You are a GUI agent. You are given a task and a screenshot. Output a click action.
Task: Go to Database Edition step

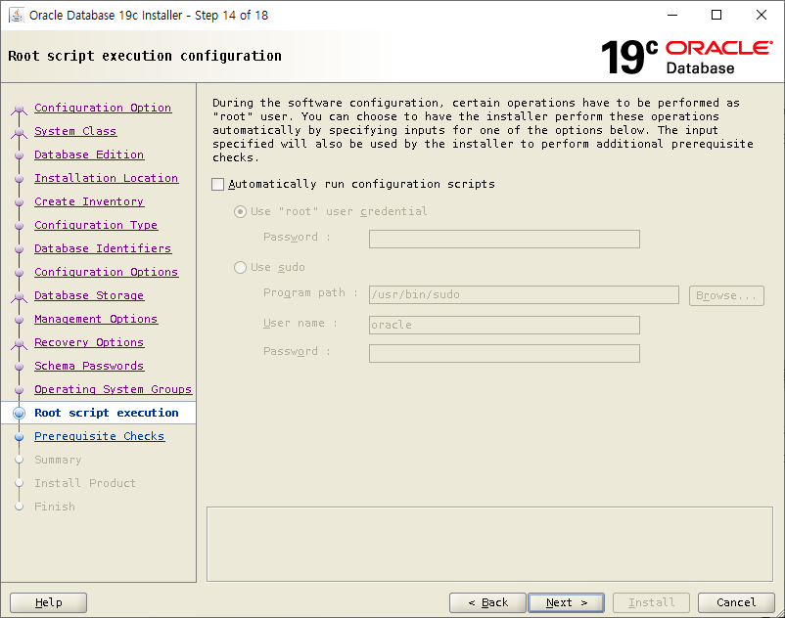pos(89,154)
